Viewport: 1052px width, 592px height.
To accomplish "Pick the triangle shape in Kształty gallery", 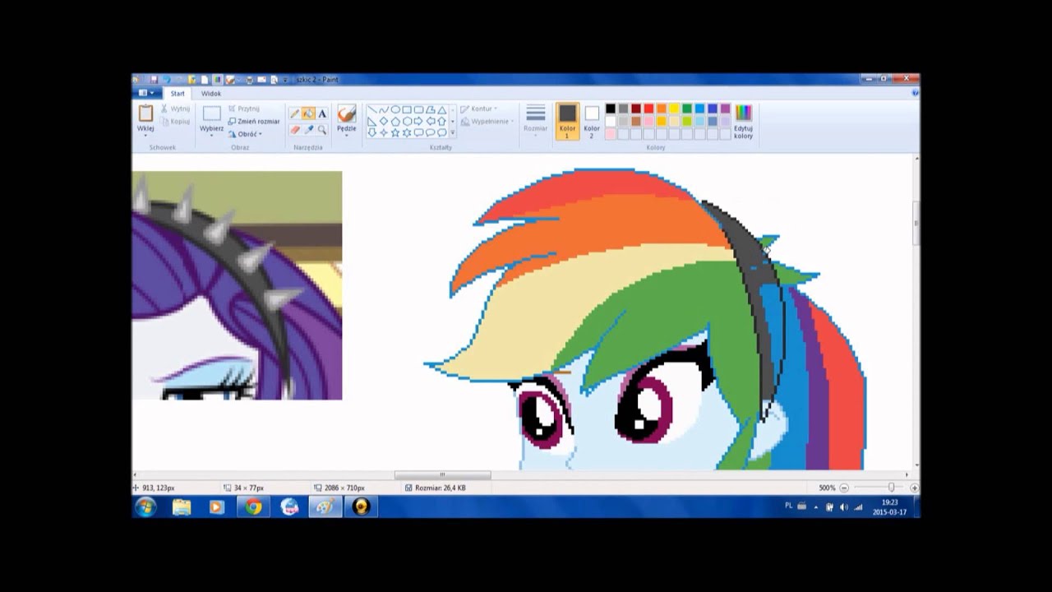I will coord(441,110).
